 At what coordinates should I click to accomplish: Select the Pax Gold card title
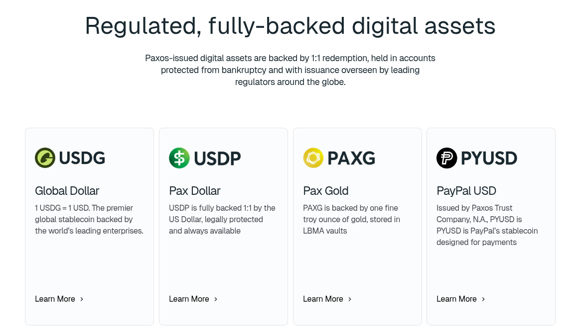(326, 191)
